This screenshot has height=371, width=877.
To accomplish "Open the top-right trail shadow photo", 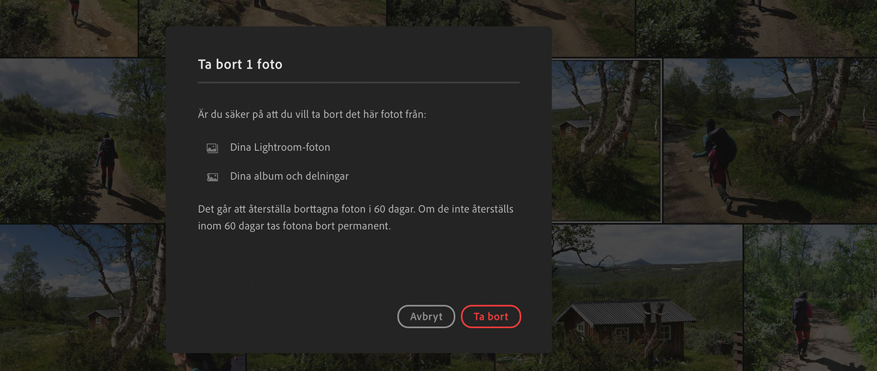I will (756, 28).
